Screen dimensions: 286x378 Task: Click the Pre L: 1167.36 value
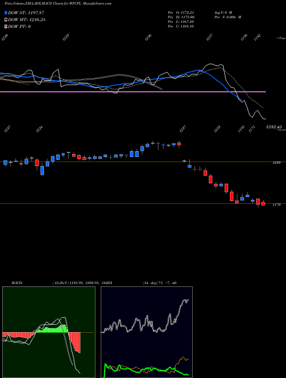click(181, 22)
